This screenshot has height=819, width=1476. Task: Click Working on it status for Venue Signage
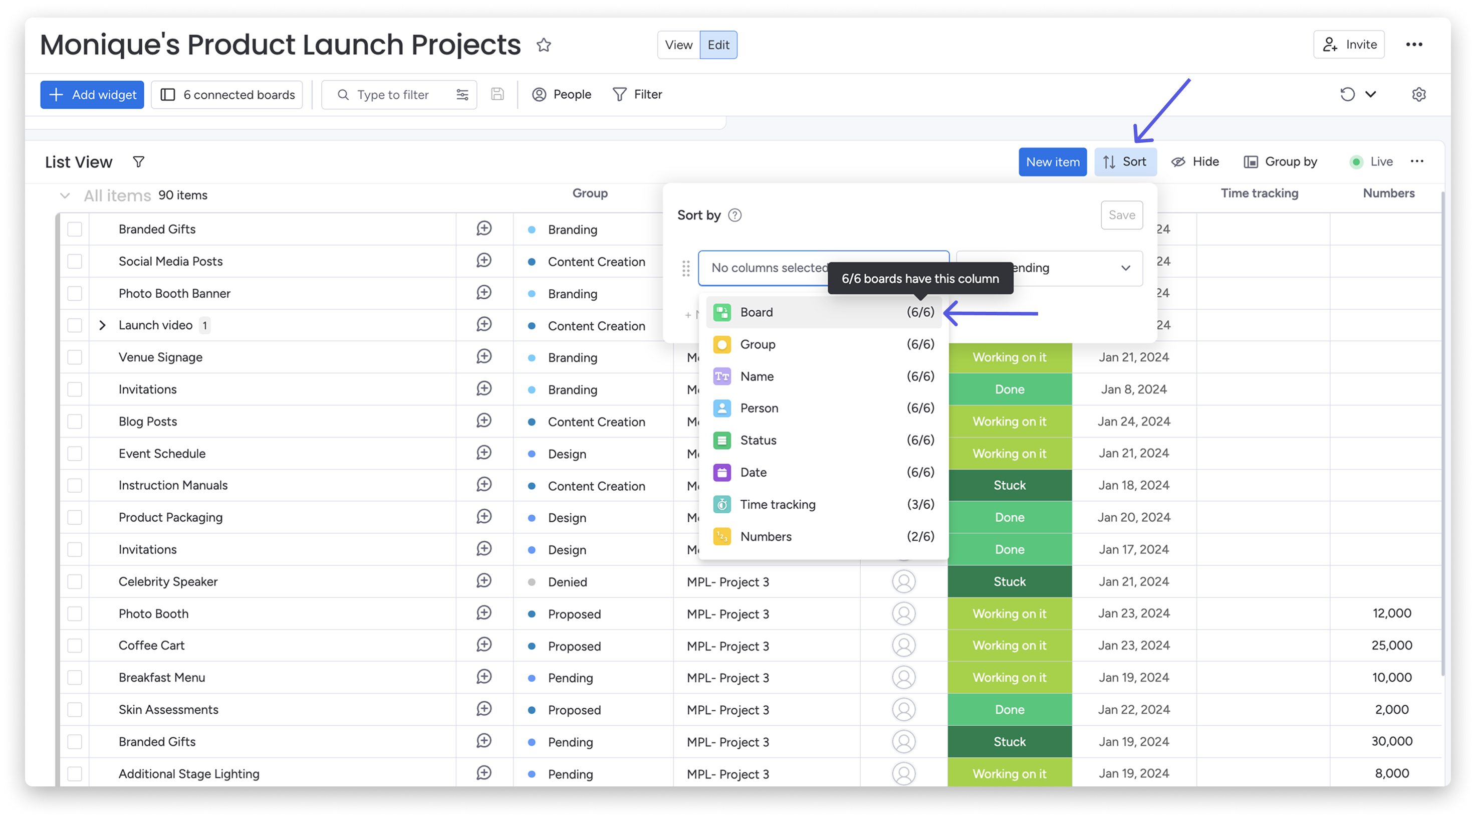(1010, 357)
